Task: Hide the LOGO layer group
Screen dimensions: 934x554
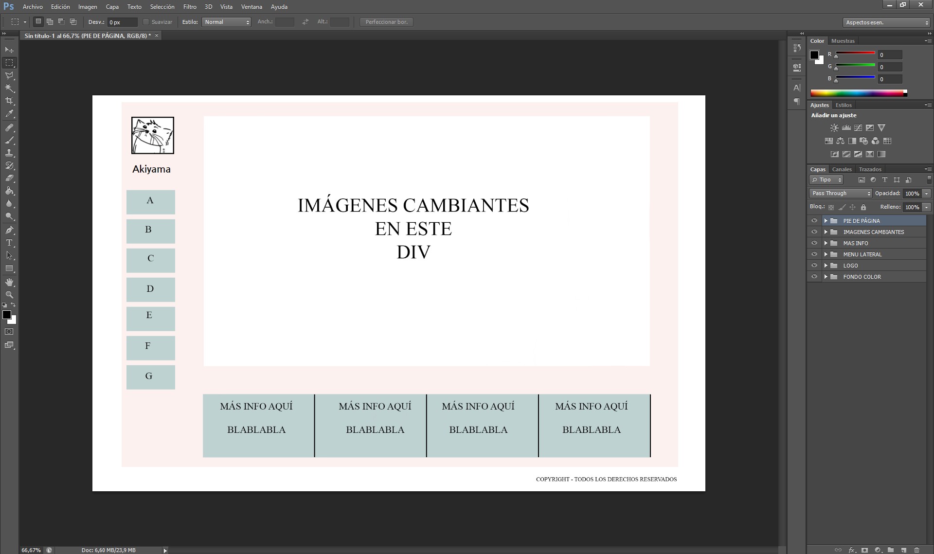Action: [x=814, y=265]
